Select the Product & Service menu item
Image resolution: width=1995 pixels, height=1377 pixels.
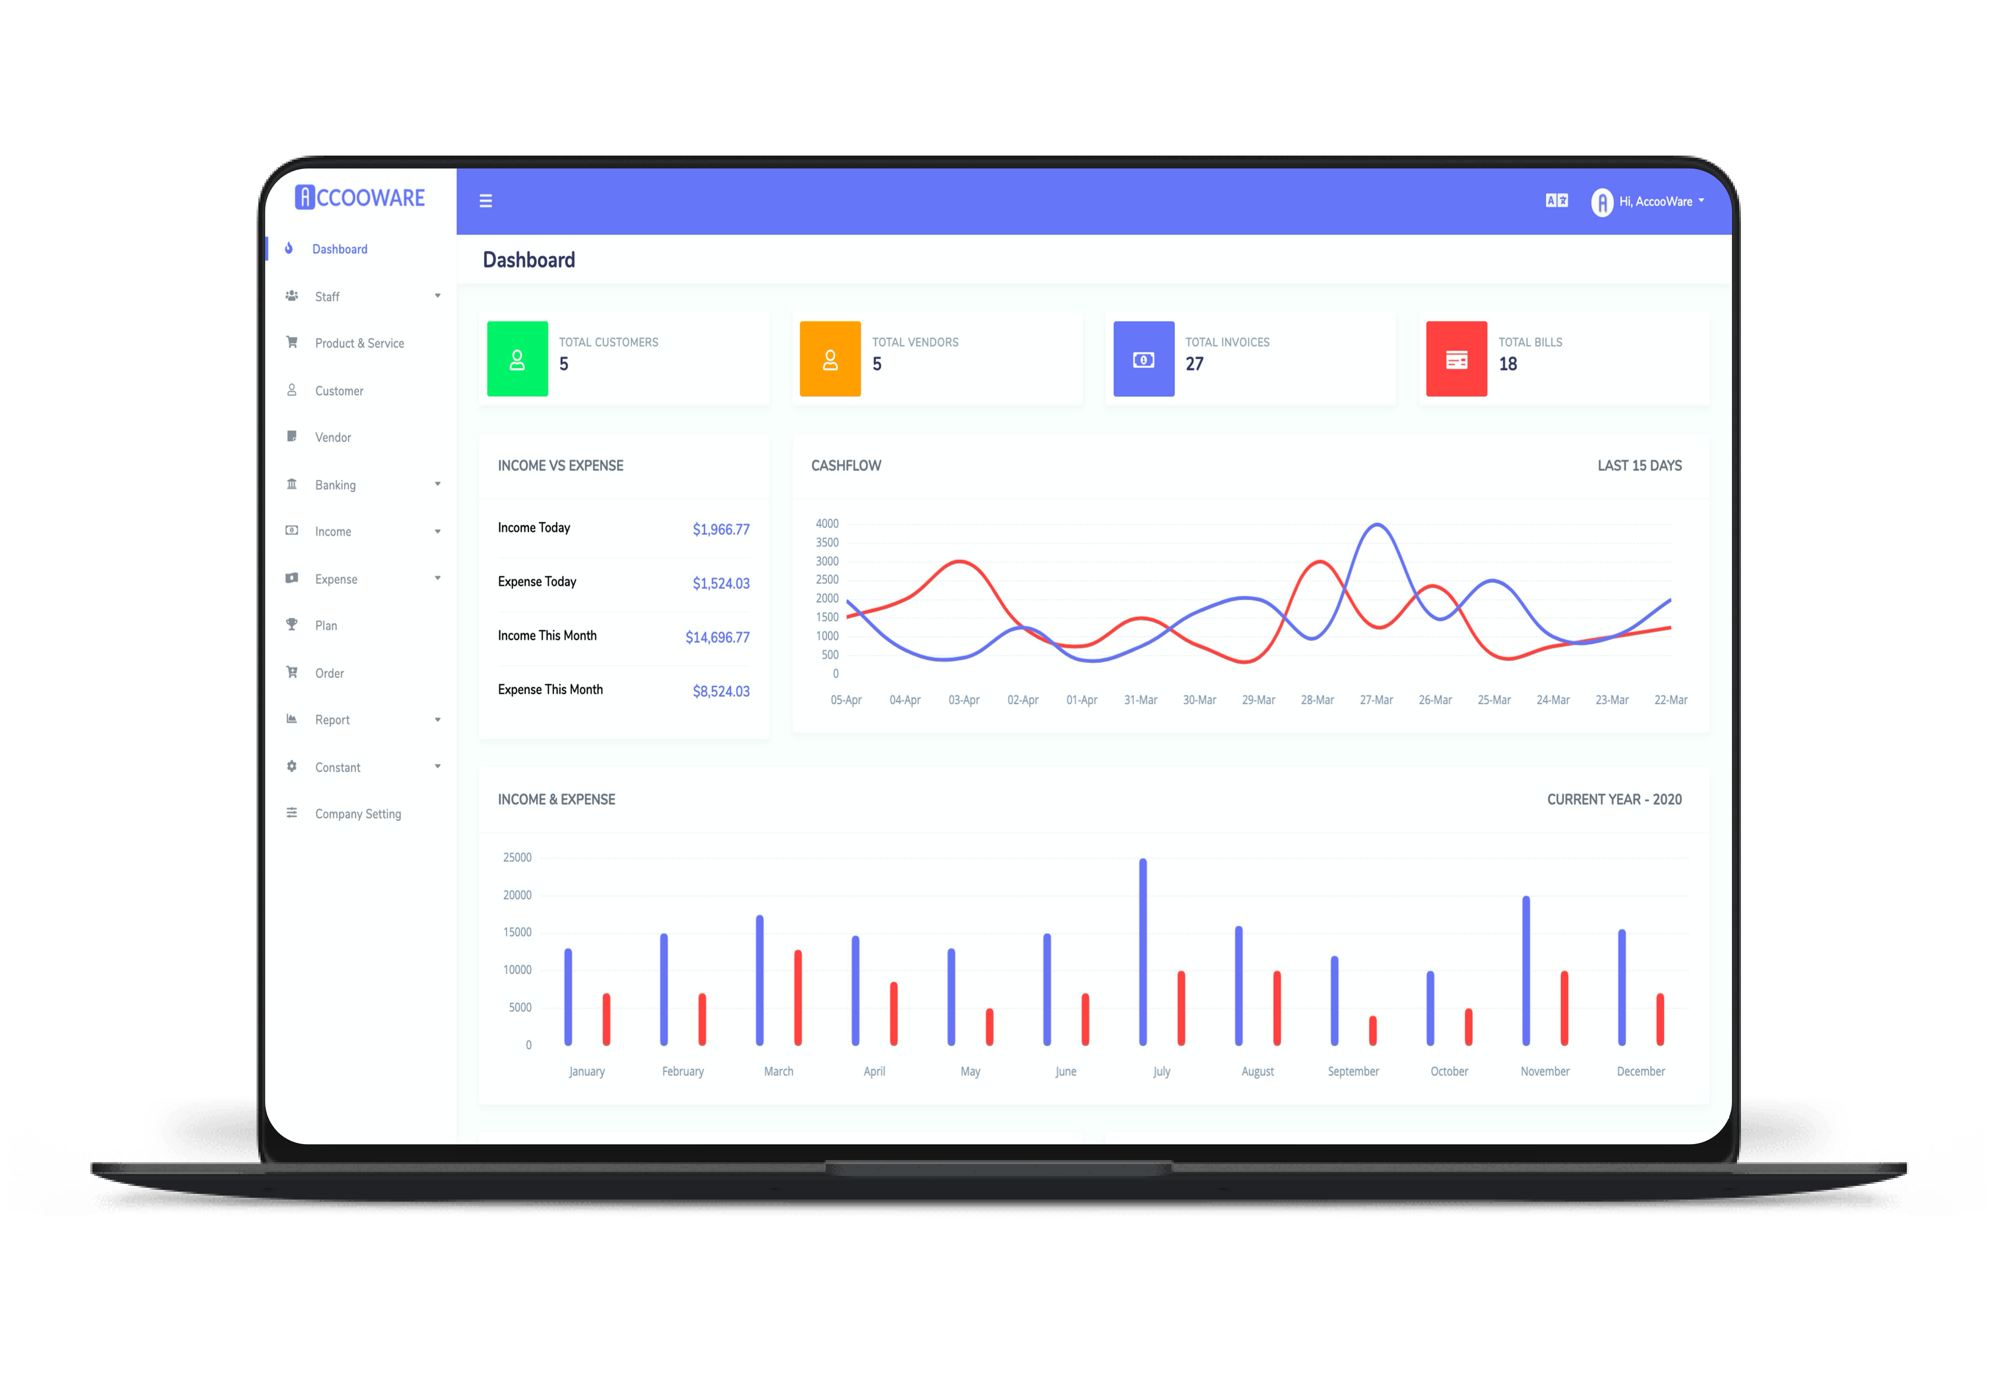359,343
